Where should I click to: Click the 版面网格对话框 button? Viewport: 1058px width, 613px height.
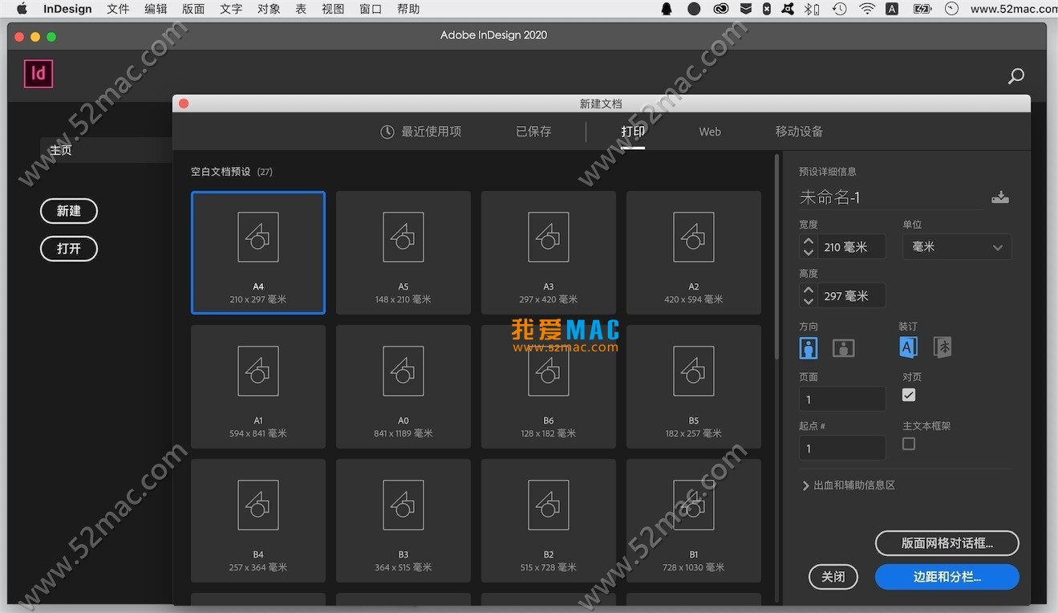coord(947,543)
